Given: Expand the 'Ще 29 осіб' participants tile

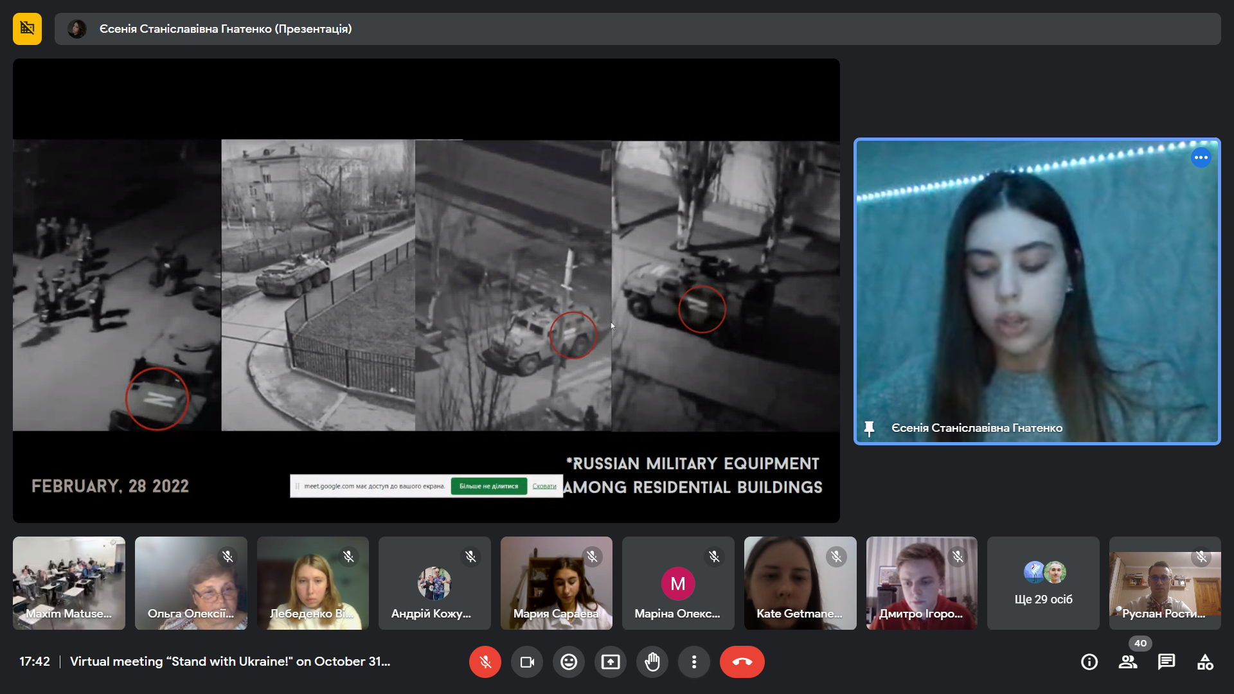Looking at the screenshot, I should tap(1043, 583).
